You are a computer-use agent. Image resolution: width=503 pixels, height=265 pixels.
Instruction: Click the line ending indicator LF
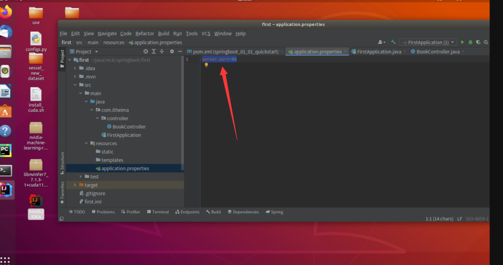[459, 218]
